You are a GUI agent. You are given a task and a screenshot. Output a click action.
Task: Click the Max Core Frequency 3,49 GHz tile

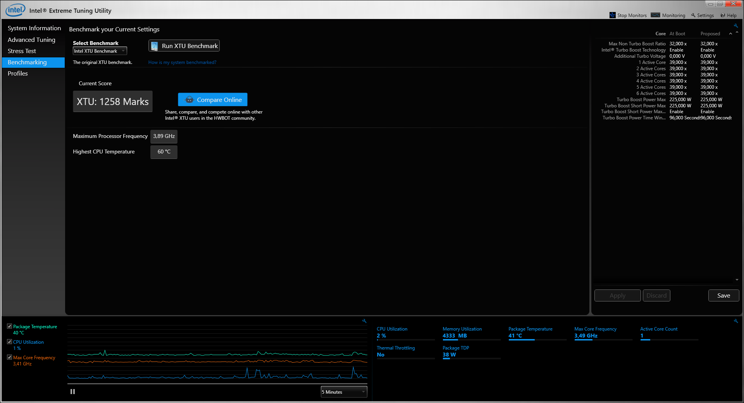tap(603, 333)
